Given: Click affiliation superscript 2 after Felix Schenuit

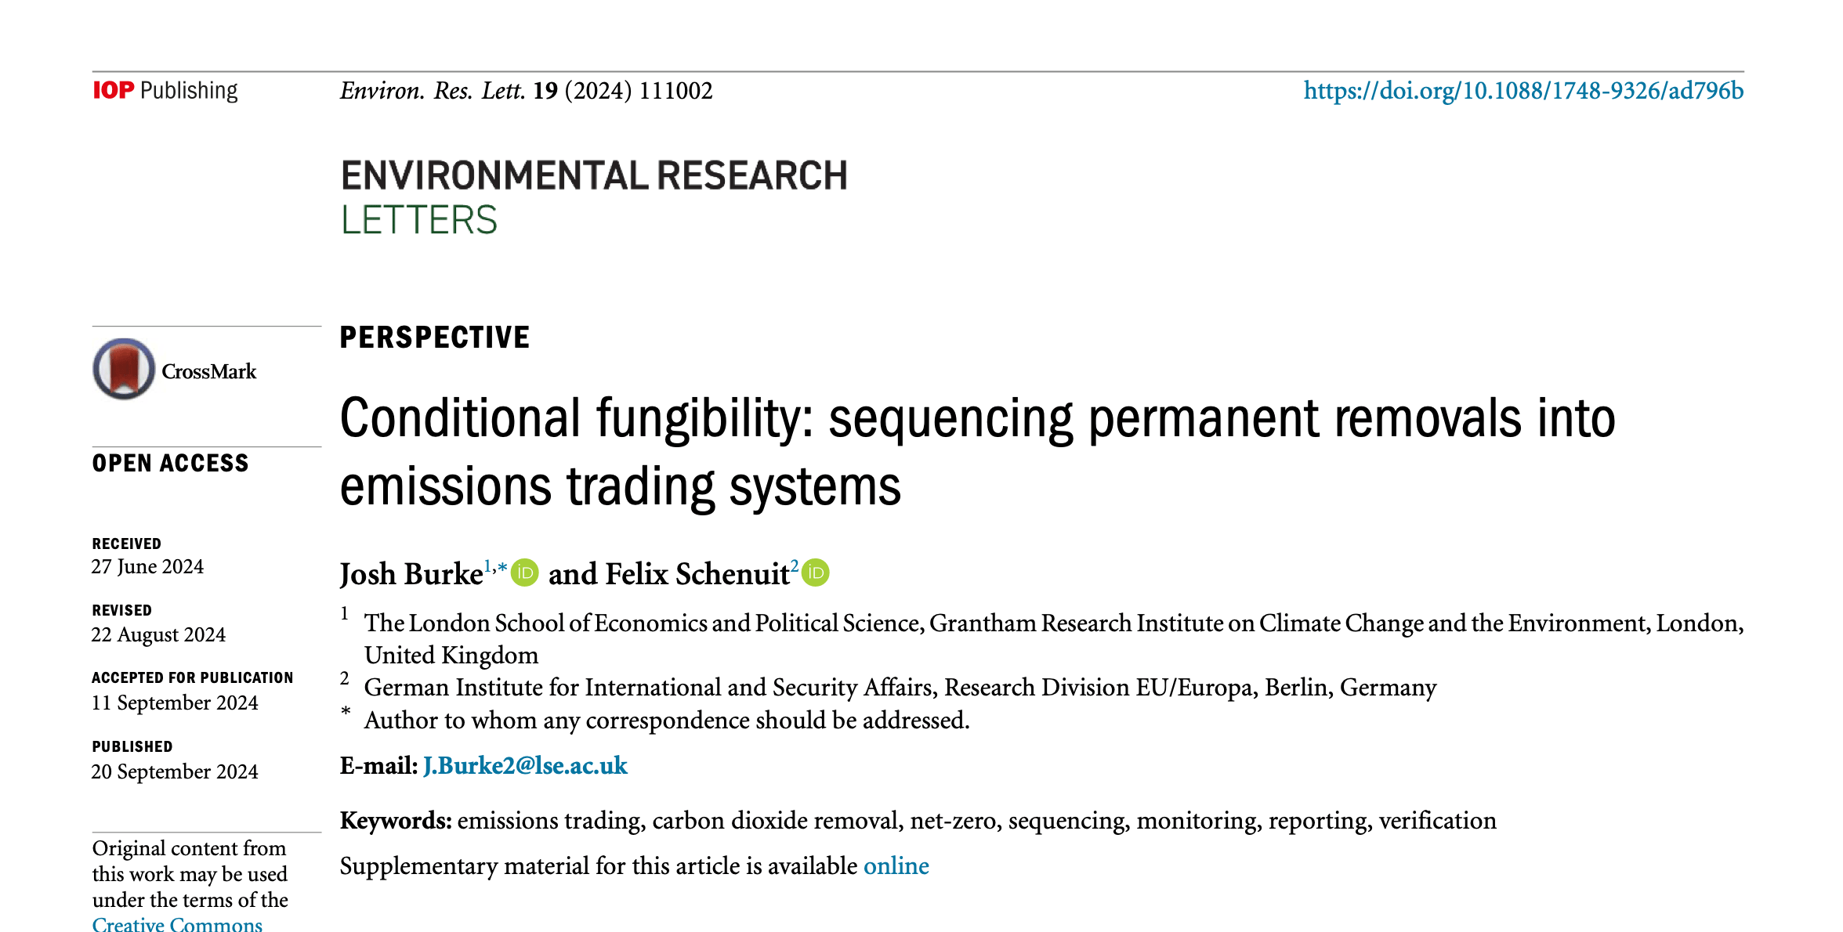Looking at the screenshot, I should point(794,565).
